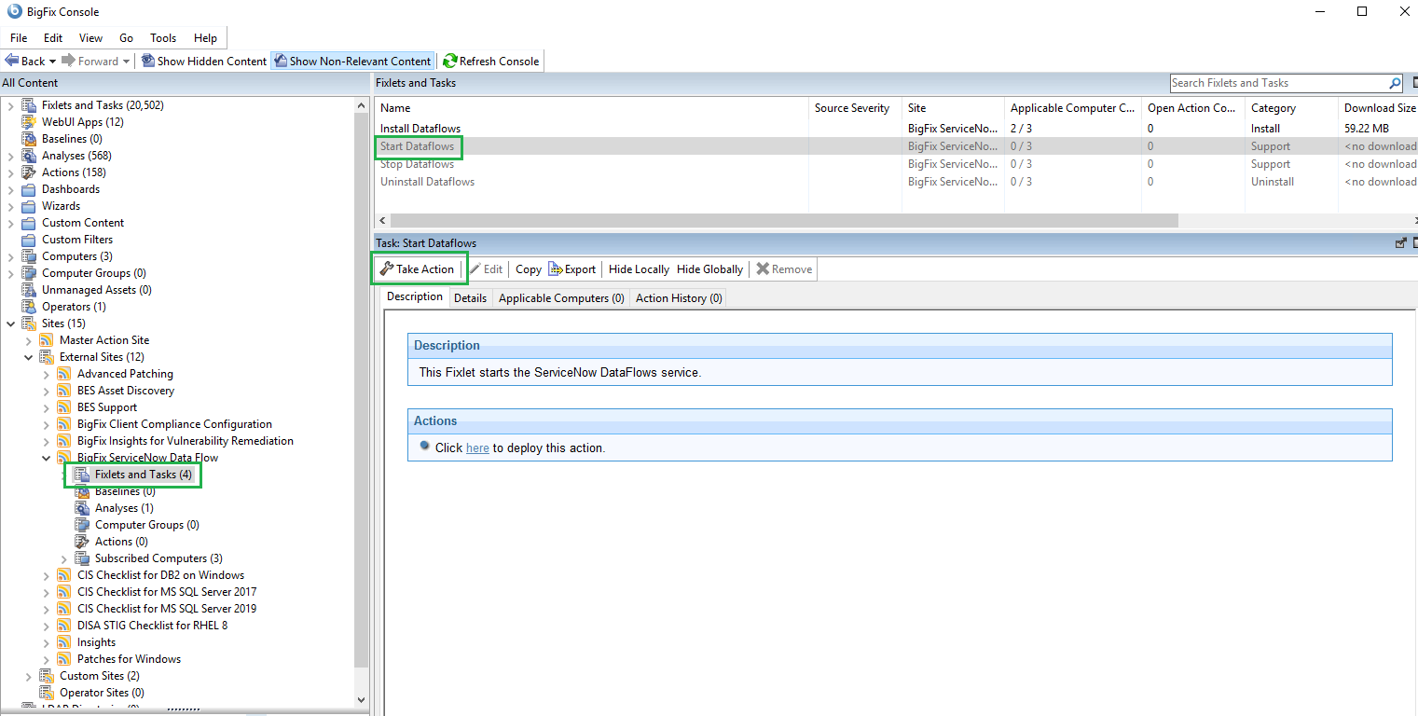
Task: Select CIS Checklist for MS SQL Server 2019
Action: pos(167,609)
